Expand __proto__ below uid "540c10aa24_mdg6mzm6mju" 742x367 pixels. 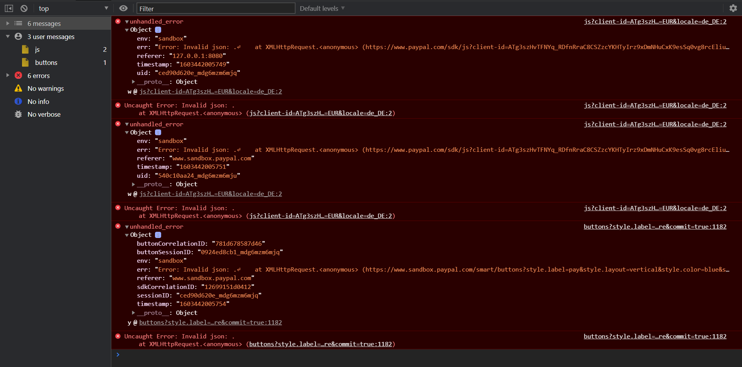[133, 184]
